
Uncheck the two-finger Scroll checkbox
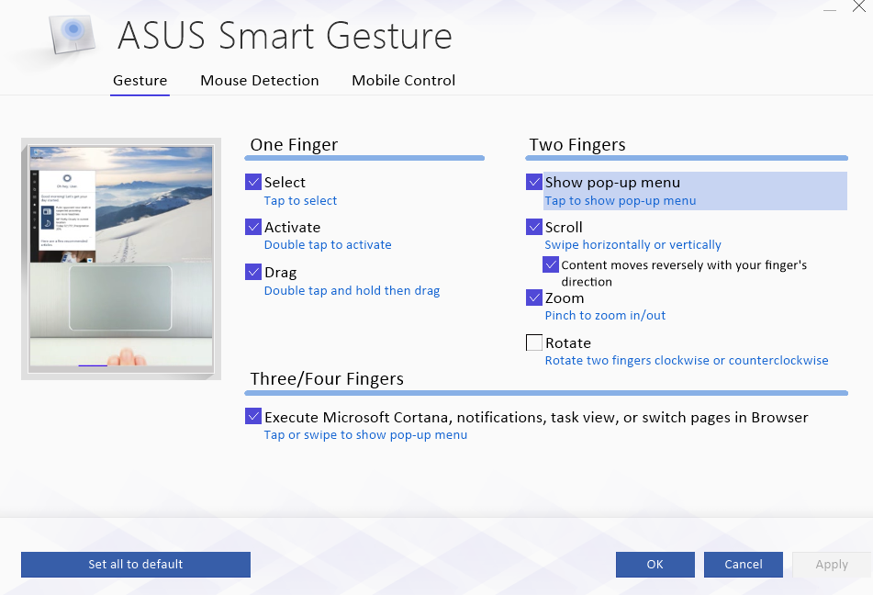coord(534,227)
